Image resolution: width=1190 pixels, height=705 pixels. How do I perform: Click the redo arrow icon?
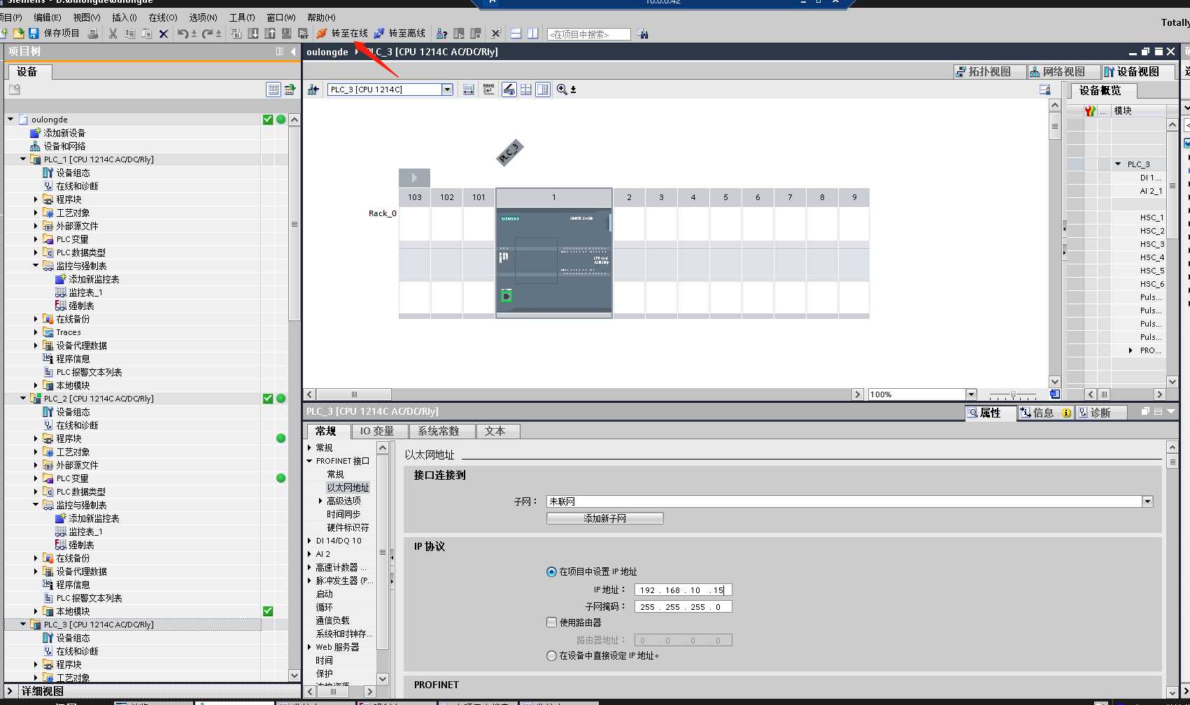pos(208,34)
